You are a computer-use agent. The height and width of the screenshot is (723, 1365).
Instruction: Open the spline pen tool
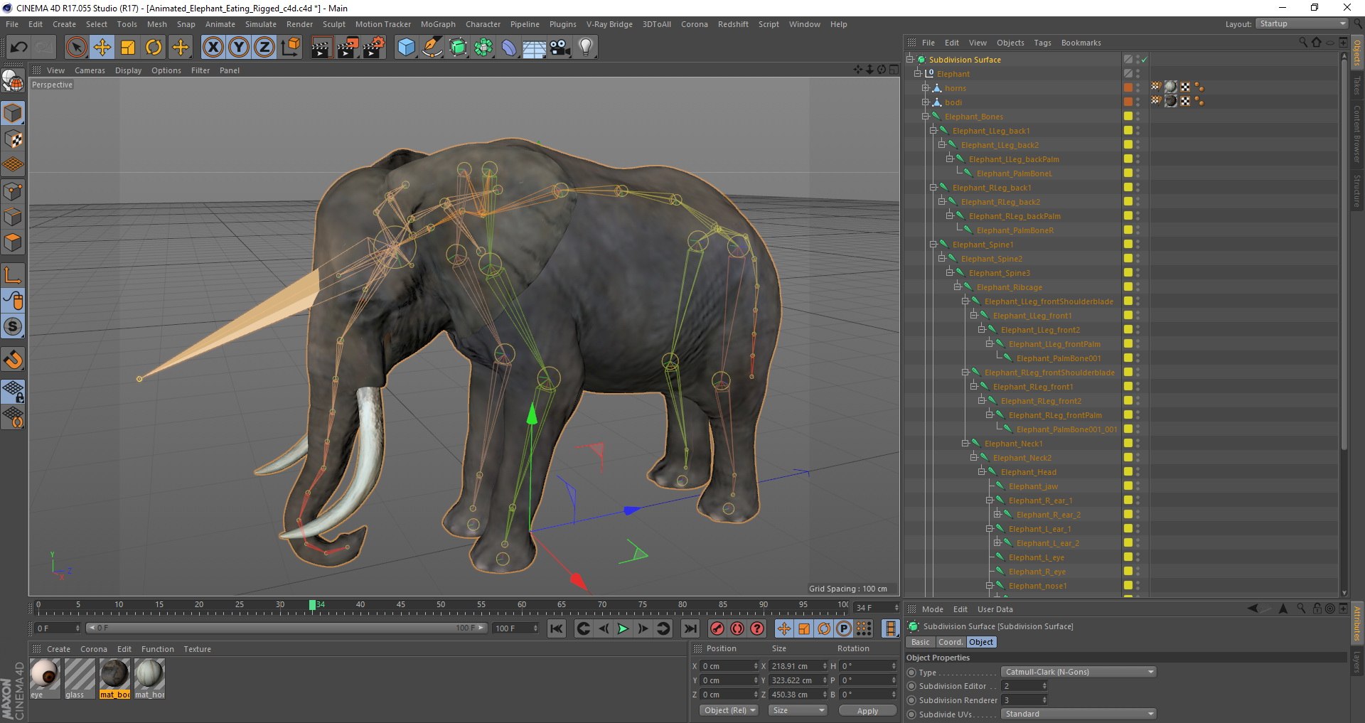pos(432,48)
